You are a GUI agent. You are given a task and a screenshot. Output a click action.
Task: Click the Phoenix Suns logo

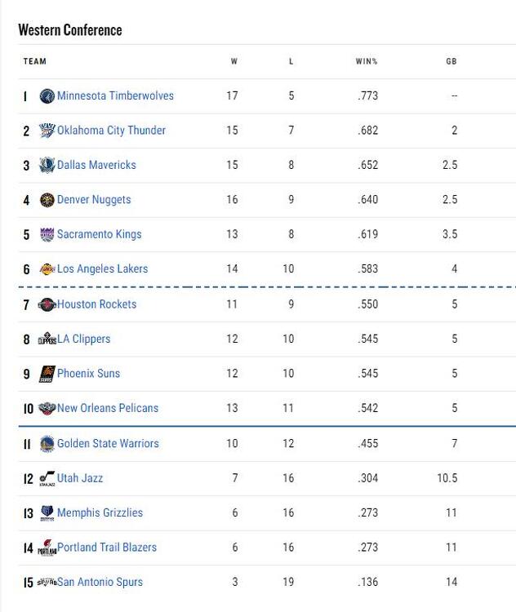tap(47, 374)
